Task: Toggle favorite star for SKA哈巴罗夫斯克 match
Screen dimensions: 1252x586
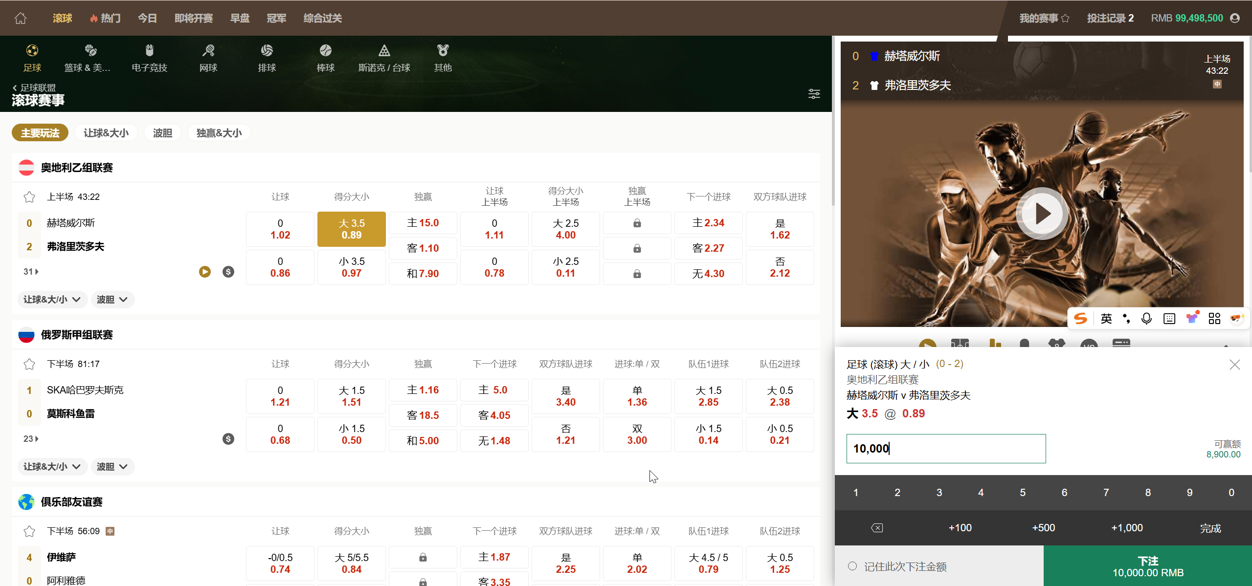Action: tap(29, 364)
